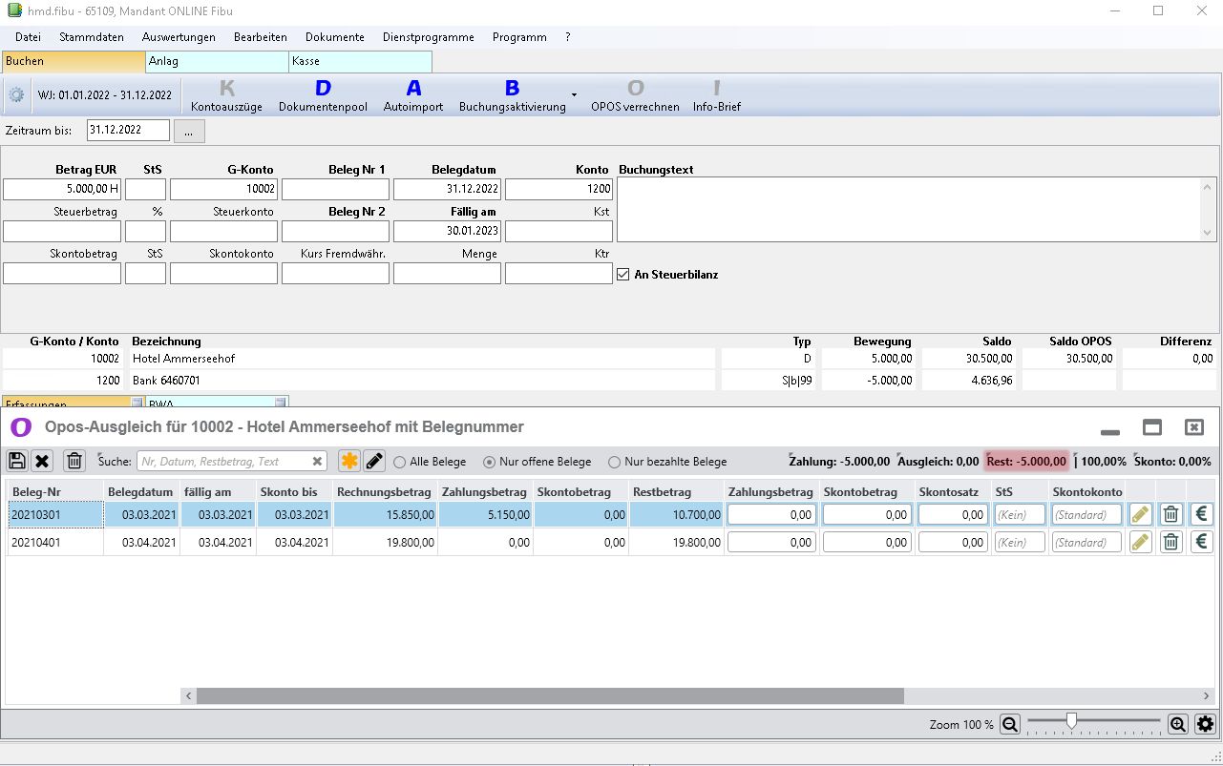Click the '...' button next to Zeitraum date
Viewport: 1223px width, 766px height.
[188, 131]
